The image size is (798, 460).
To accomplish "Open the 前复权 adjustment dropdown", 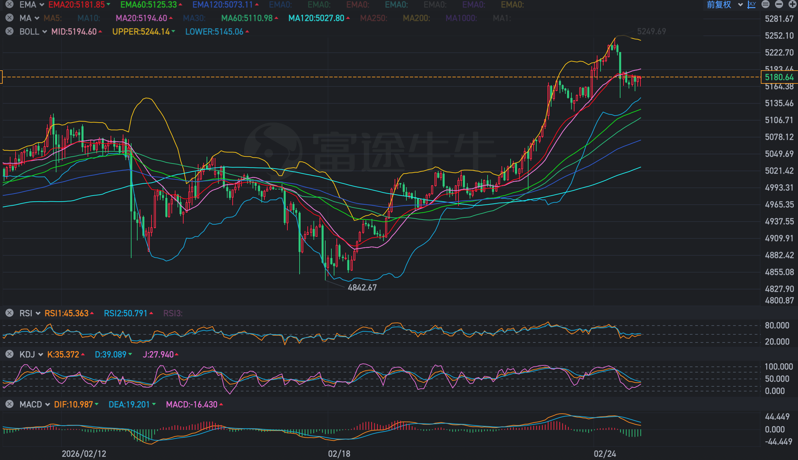I will click(724, 5).
